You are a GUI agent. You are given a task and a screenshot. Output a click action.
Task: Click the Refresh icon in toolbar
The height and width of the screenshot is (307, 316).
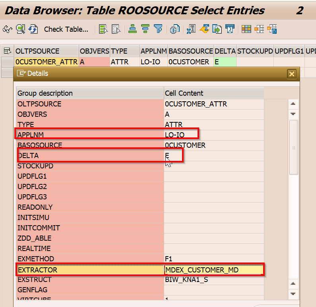[33, 29]
